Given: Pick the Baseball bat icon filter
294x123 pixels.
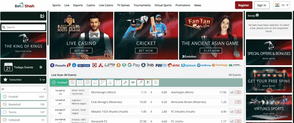Looking at the screenshot, I should (103, 83).
